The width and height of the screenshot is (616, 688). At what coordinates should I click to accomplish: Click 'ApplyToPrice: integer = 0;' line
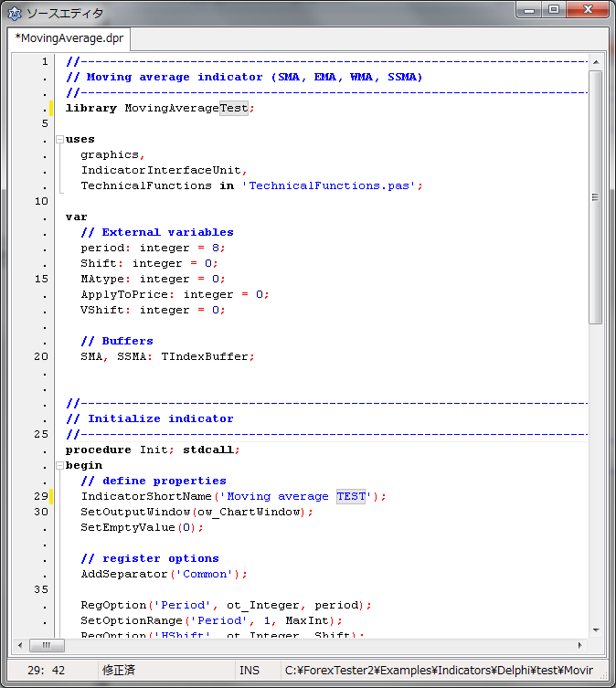coord(175,294)
